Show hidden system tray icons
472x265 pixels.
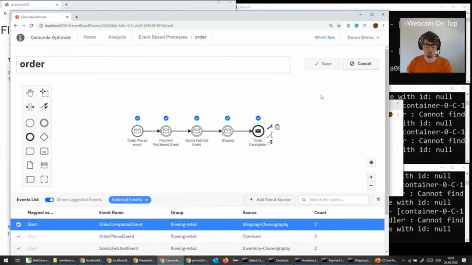point(403,260)
